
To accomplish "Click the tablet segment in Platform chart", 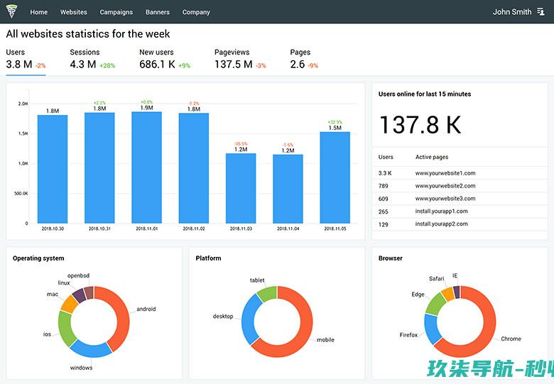I will (267, 294).
